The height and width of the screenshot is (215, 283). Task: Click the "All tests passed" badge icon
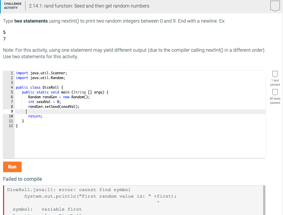(x=275, y=91)
